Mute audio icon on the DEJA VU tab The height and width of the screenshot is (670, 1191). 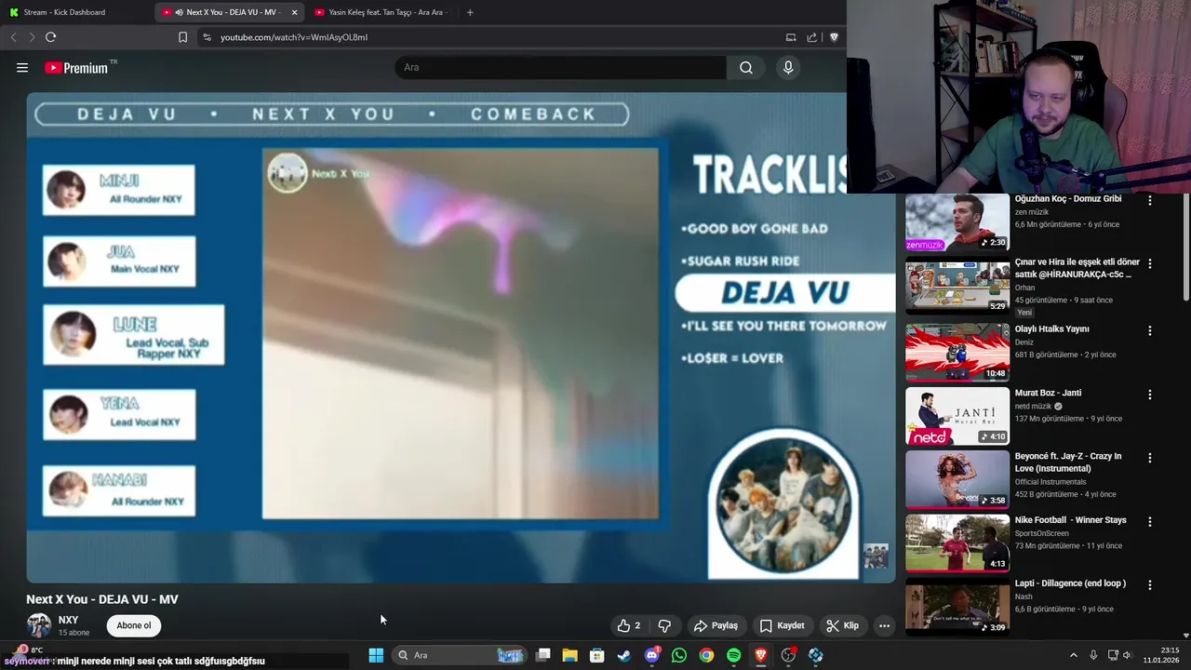(x=179, y=12)
